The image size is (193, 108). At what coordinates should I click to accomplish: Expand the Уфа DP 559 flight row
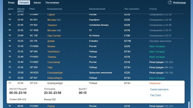tap(95, 67)
